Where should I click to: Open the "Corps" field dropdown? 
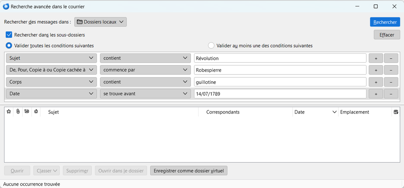51,82
